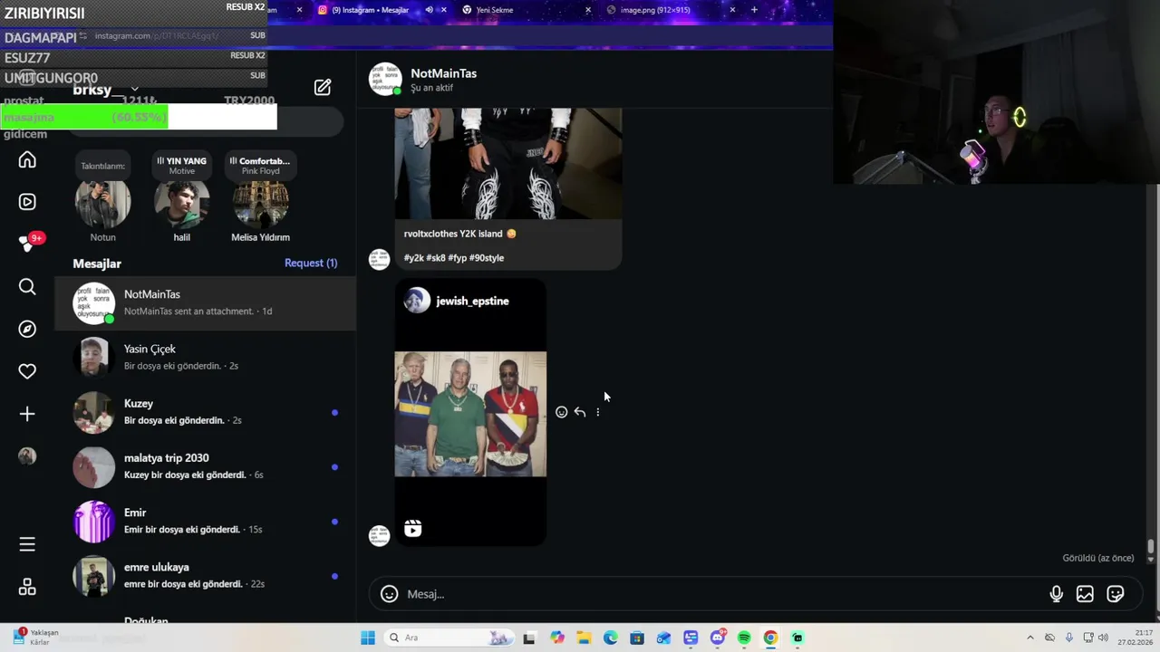
Task: Open the rvoltxclothes clothing post image
Action: [508, 163]
